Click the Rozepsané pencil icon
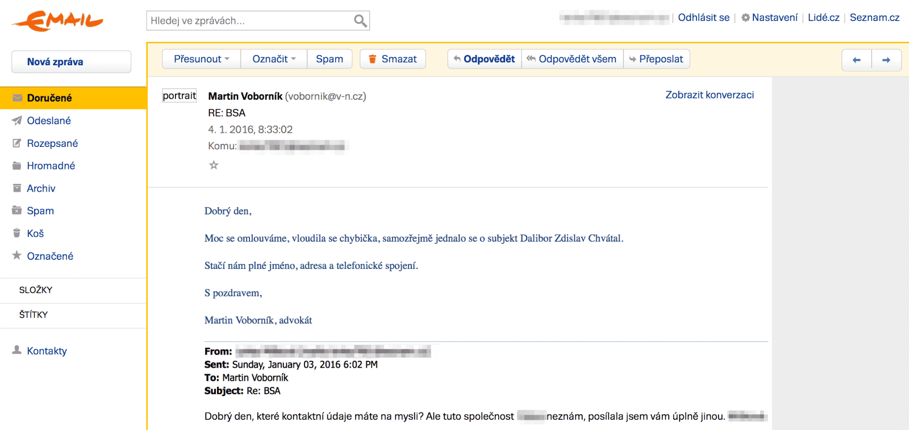 pos(17,143)
